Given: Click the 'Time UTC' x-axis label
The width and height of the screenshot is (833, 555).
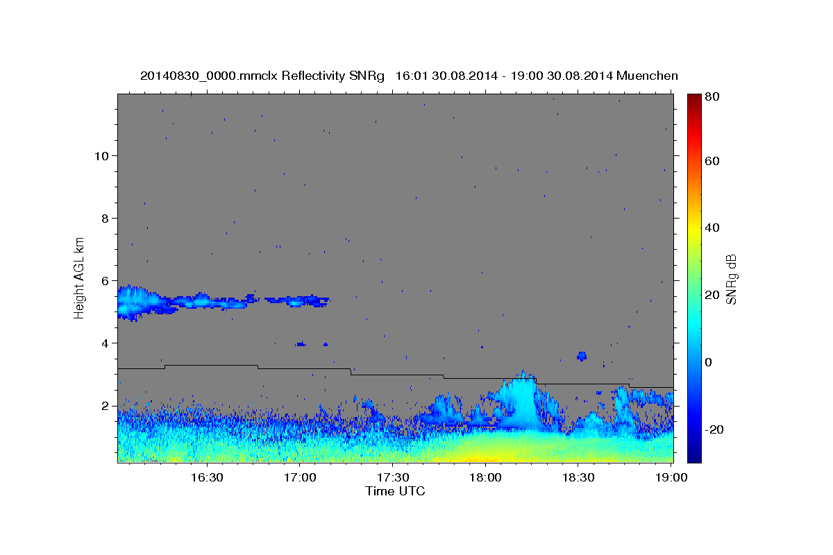Looking at the screenshot, I should (x=395, y=491).
